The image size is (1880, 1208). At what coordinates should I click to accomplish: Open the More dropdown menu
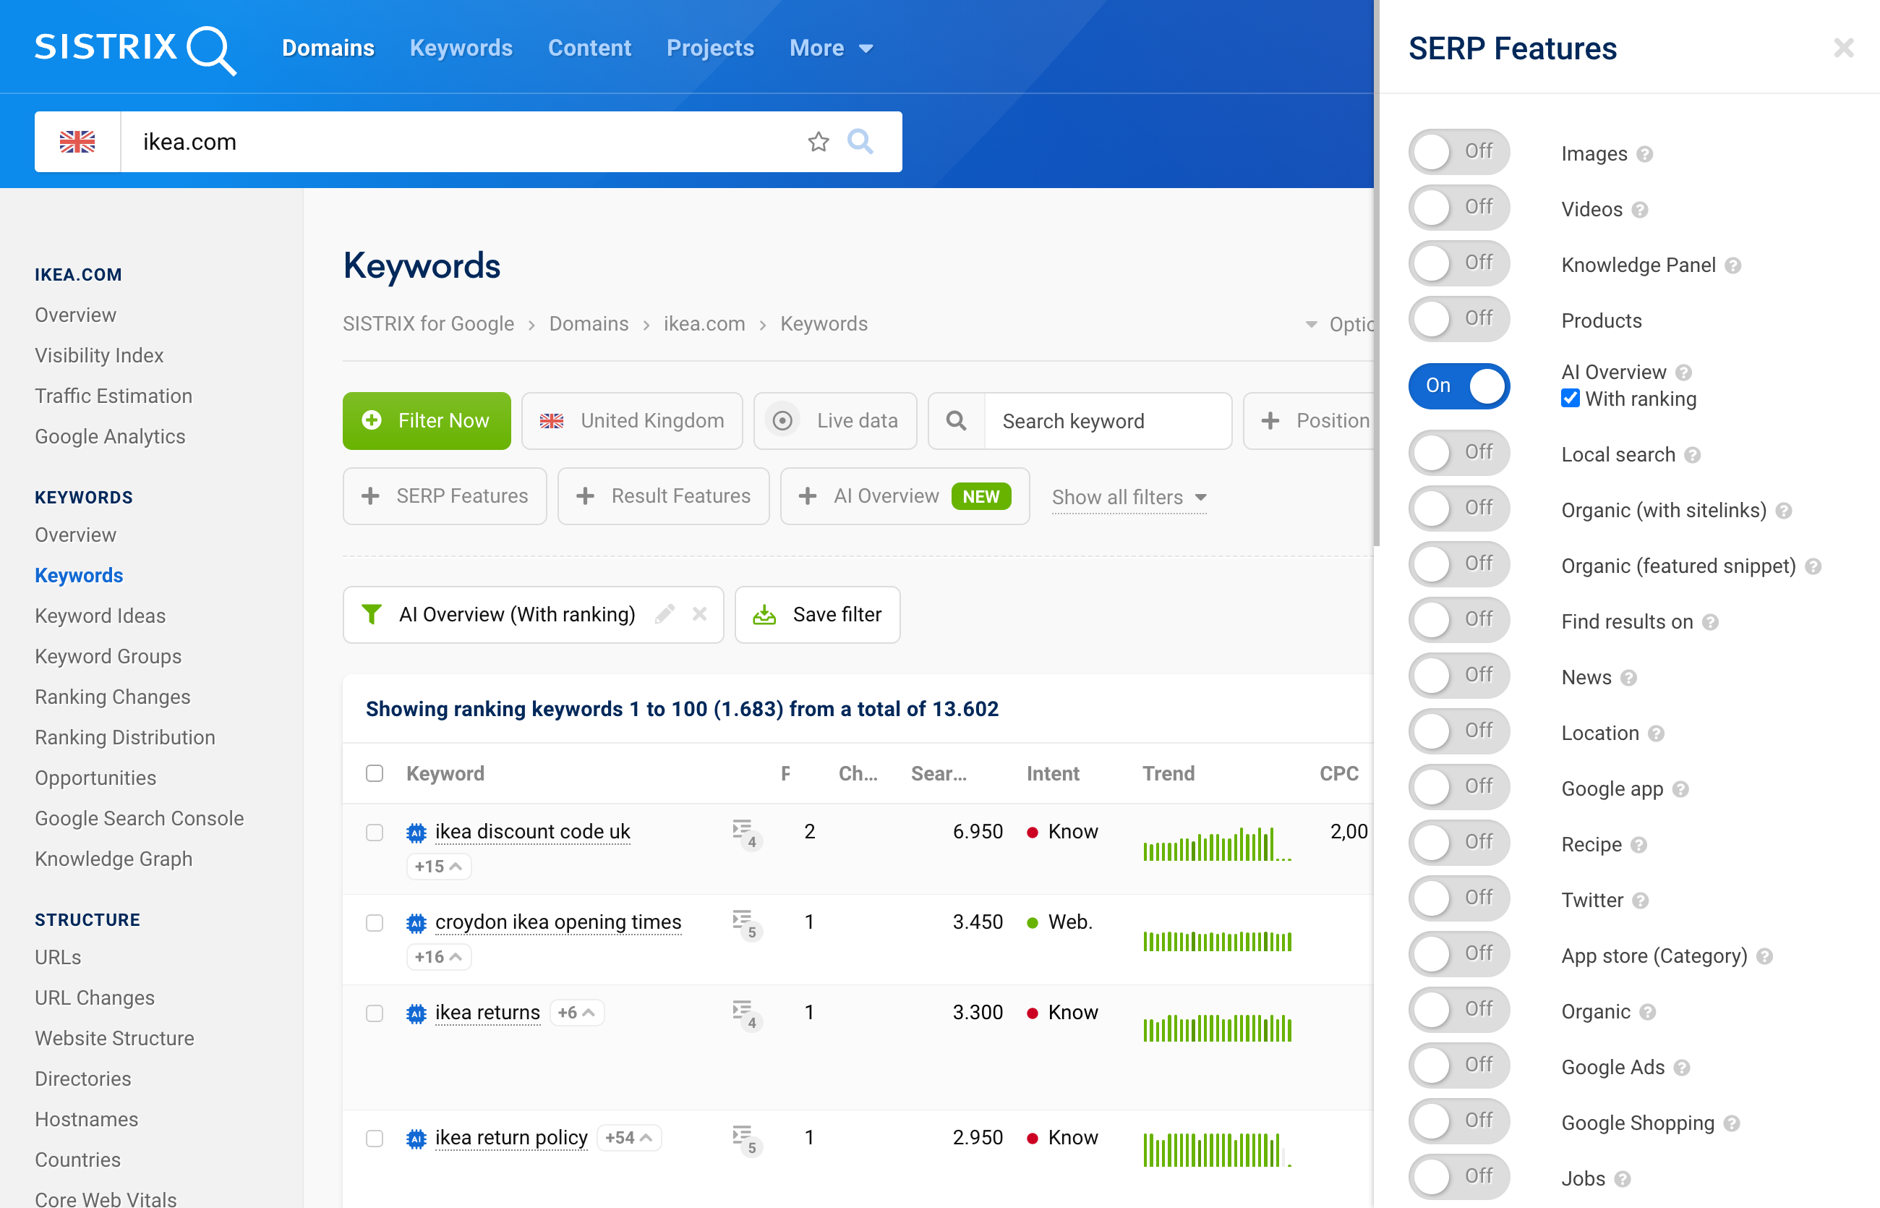pyautogui.click(x=831, y=48)
